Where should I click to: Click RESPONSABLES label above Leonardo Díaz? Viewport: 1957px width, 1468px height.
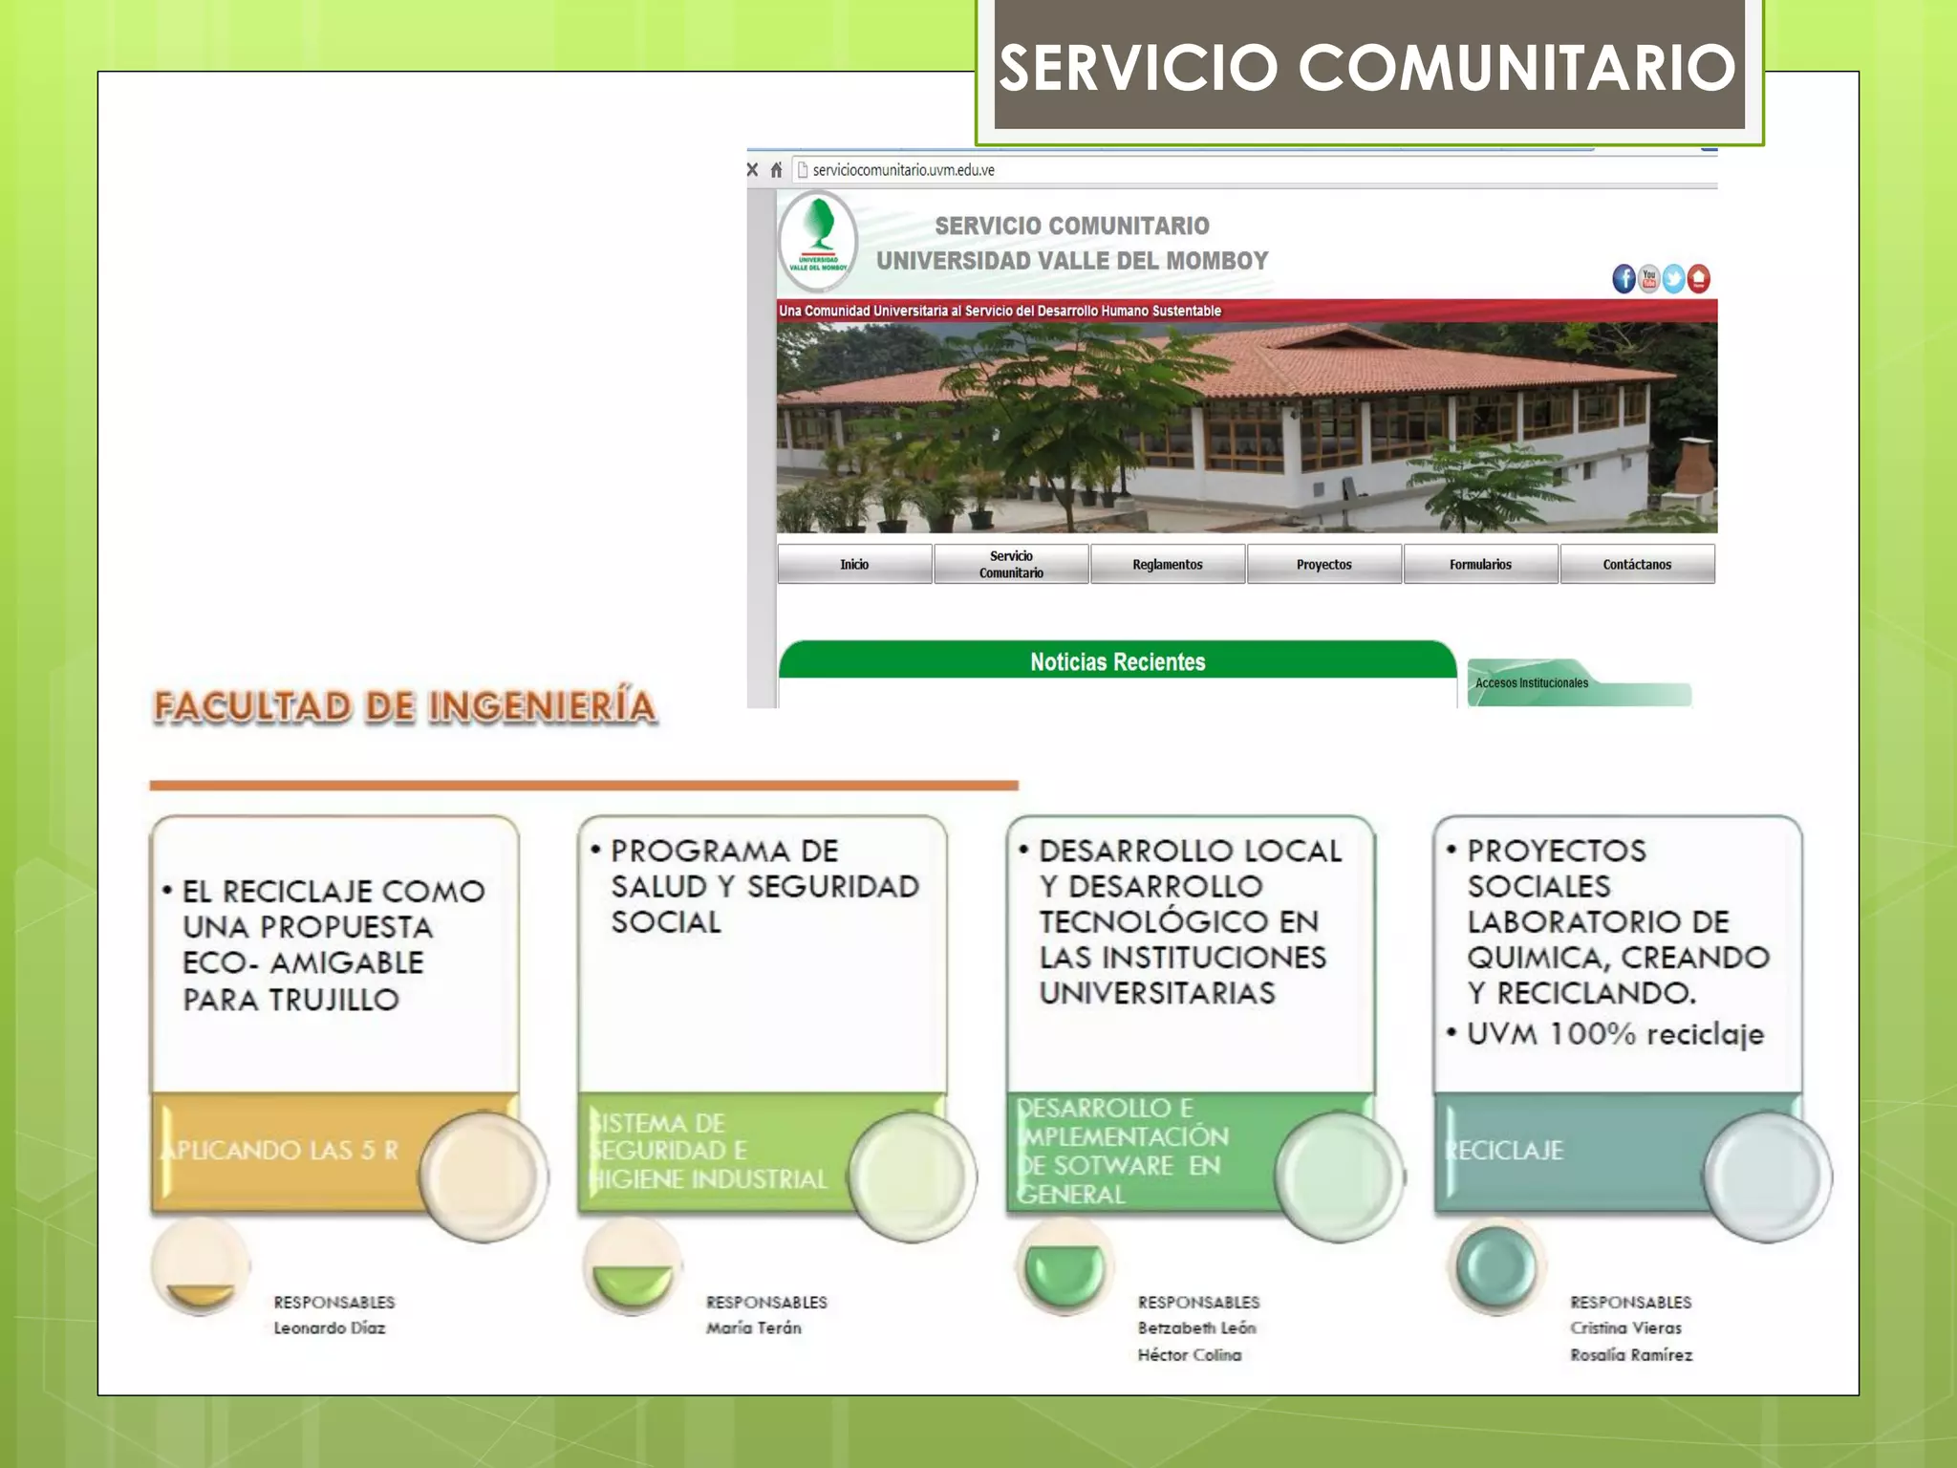334,1302
